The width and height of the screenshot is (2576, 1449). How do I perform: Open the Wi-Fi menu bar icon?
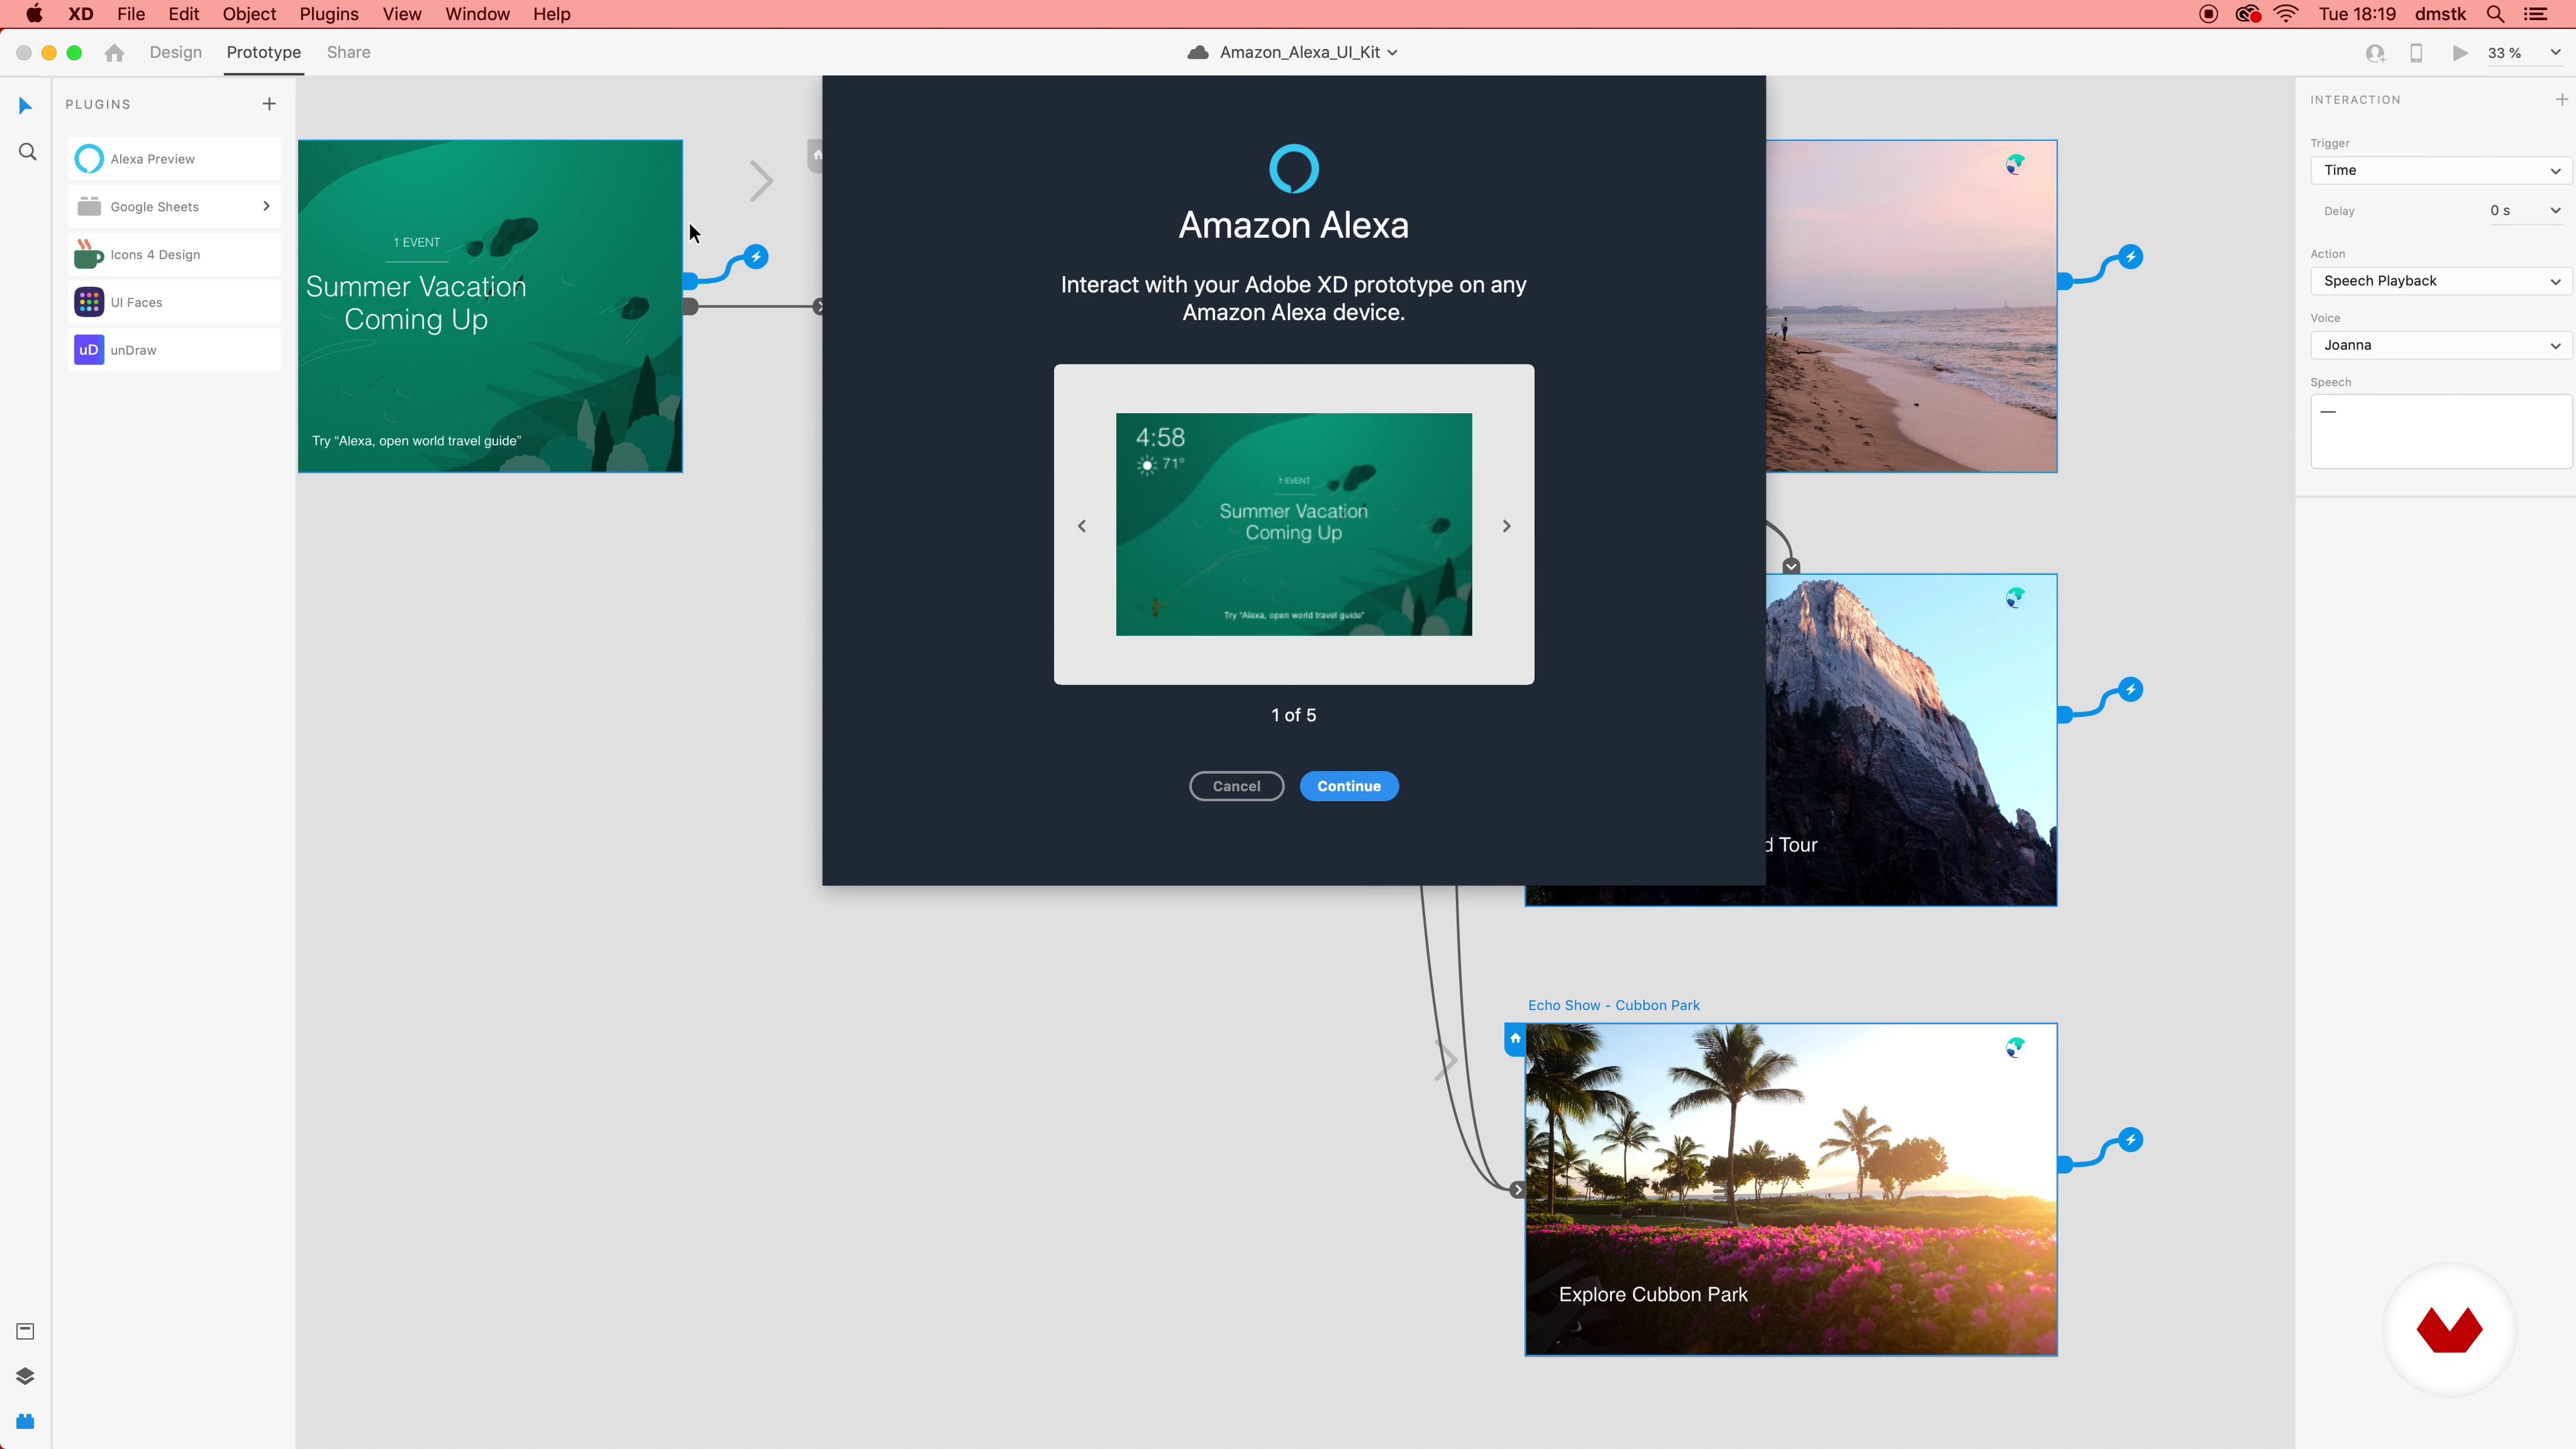pos(2287,14)
